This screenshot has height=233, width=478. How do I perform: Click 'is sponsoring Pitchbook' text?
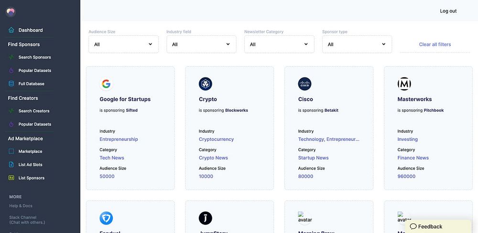coord(421,110)
